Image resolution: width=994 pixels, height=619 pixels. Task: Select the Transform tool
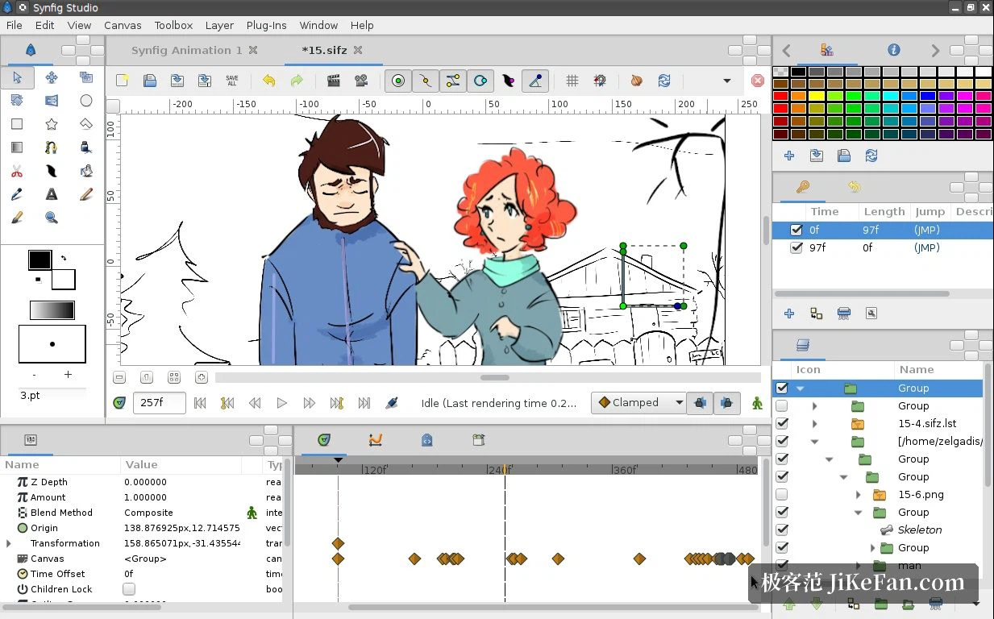point(17,77)
